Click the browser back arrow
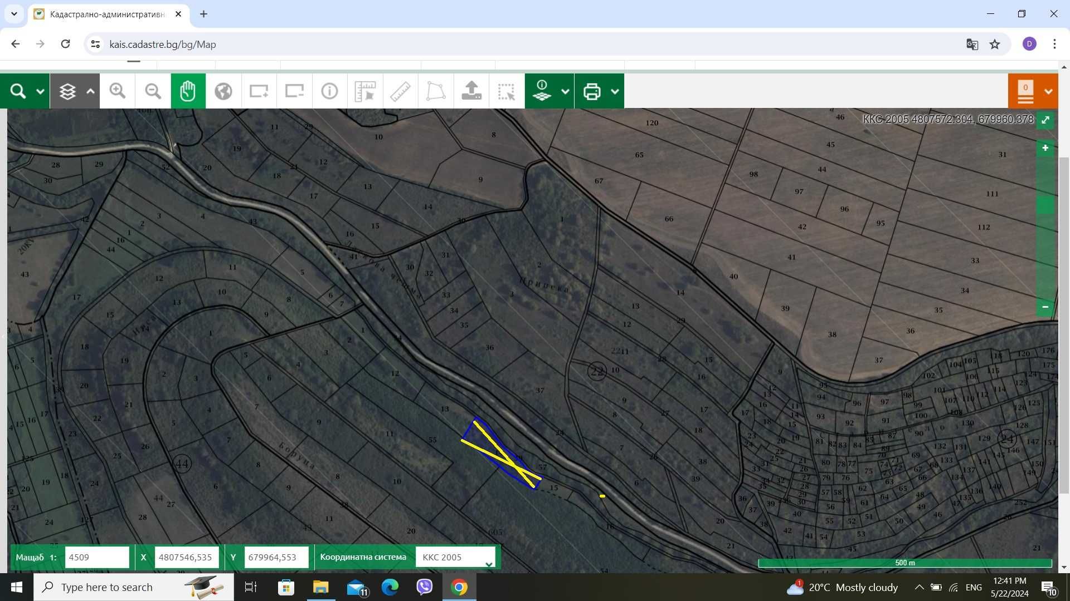The width and height of the screenshot is (1070, 601). click(x=16, y=44)
